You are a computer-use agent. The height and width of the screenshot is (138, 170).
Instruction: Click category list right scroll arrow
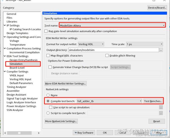(39, 133)
